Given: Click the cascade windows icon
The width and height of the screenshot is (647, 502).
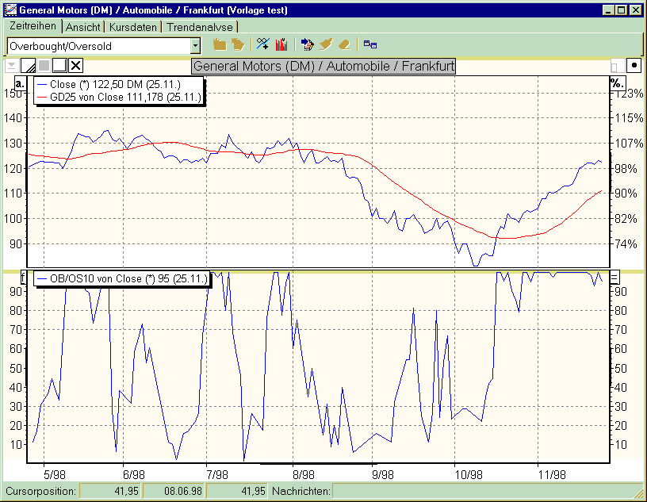Looking at the screenshot, I should pos(369,45).
